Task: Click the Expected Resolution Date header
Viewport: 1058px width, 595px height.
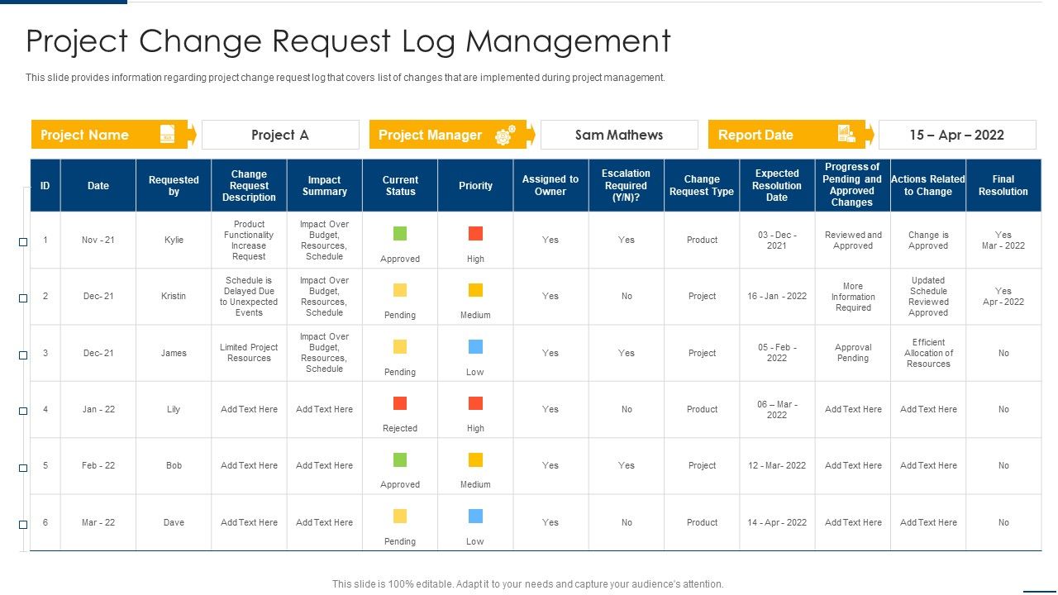Action: coord(777,186)
